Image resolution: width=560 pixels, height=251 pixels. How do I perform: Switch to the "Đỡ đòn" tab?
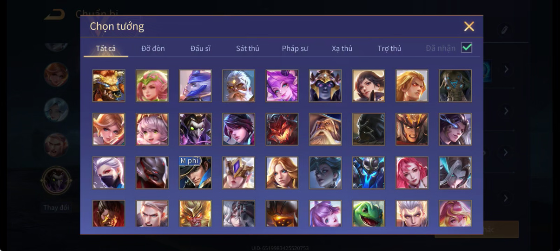click(x=153, y=48)
